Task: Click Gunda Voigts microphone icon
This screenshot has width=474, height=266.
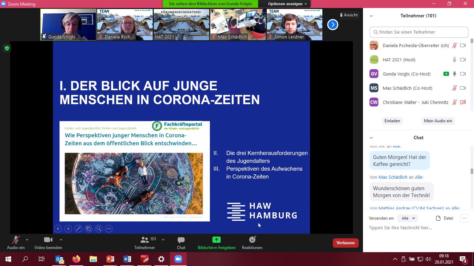Action: pos(455,74)
